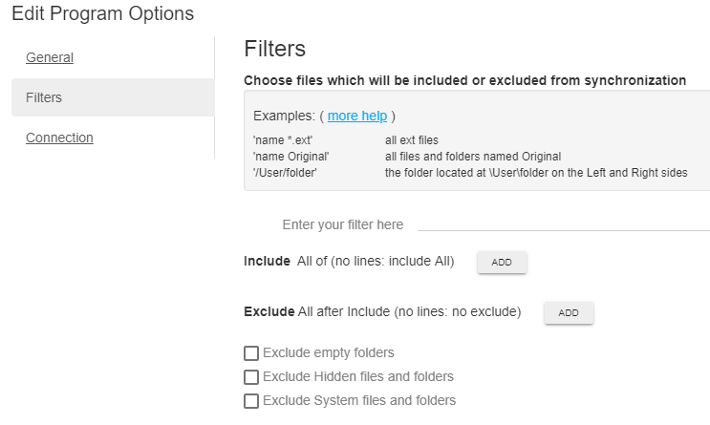Open the General options section
The width and height of the screenshot is (710, 425).
coord(50,57)
